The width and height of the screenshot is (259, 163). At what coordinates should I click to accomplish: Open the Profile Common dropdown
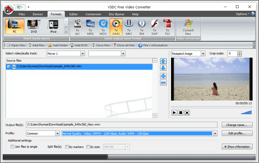tap(57, 133)
